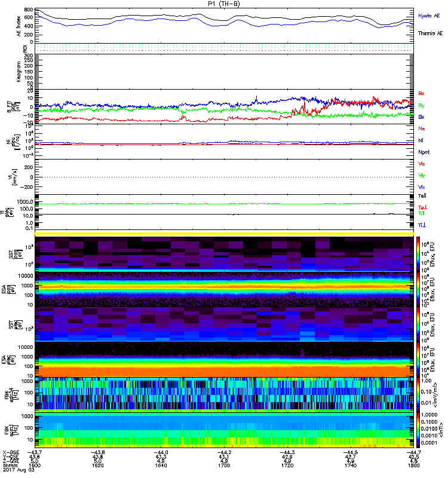Select the Kyoto AE legend label
This screenshot has height=478, width=448.
[429, 16]
